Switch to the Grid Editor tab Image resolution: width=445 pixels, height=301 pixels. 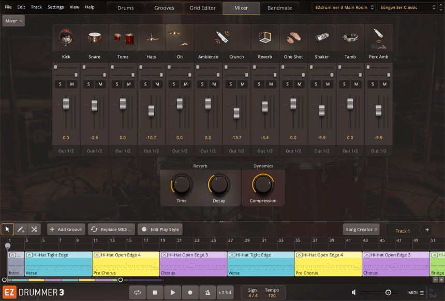pos(202,8)
